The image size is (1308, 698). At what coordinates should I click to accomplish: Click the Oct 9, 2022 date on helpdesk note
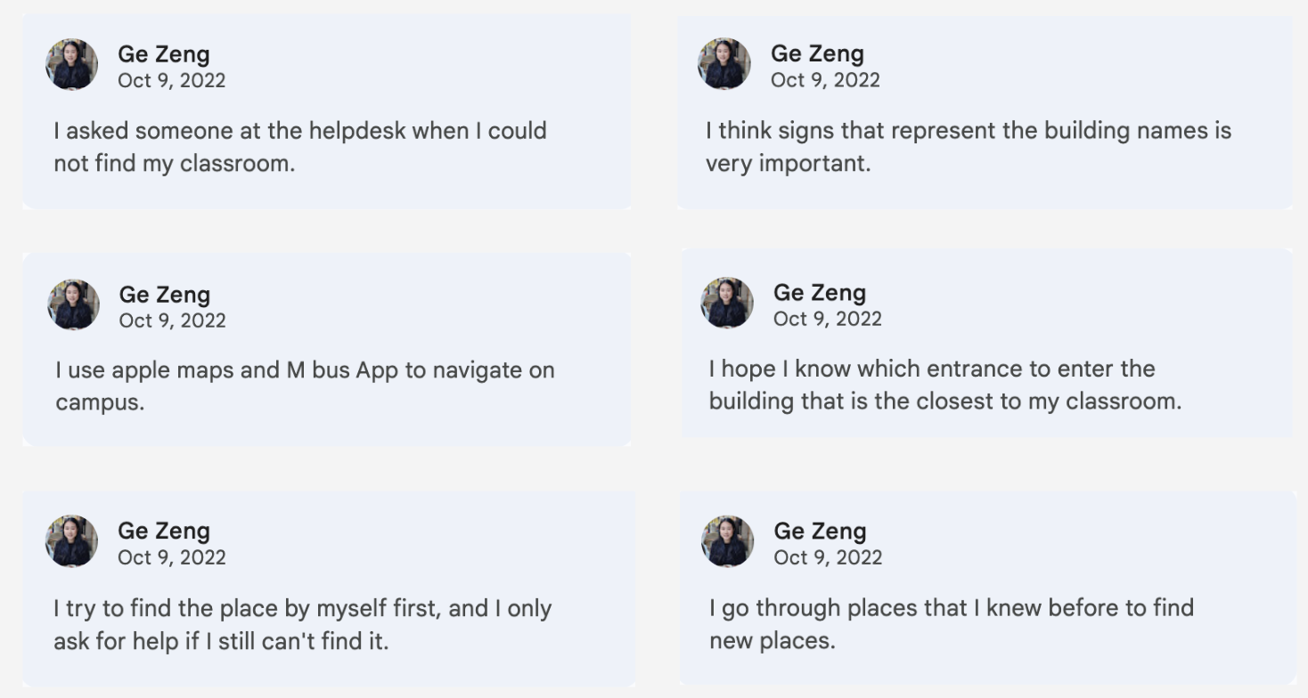coord(172,80)
